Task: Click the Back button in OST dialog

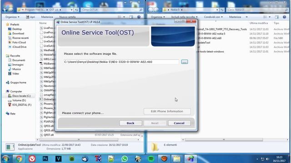Action: click(x=130, y=123)
